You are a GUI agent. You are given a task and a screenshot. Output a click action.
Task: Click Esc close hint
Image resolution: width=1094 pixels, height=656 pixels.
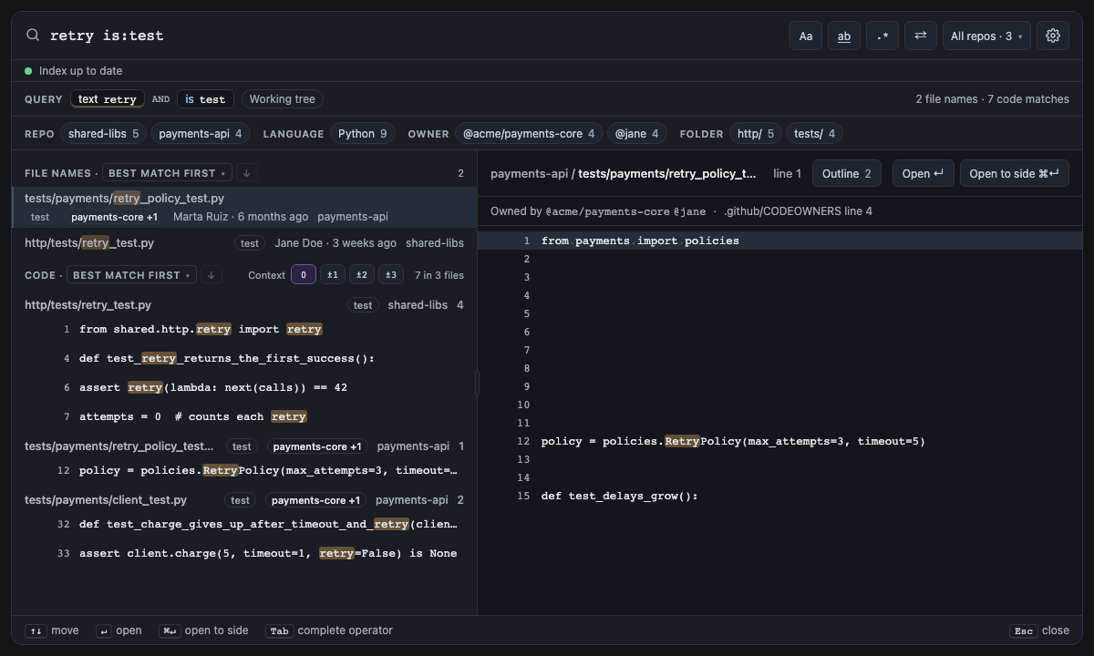point(1039,630)
